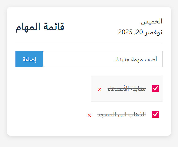Toggle the الذهاب الى المسجد checkbox
Image resolution: width=178 pixels, height=147 pixels.
point(155,114)
